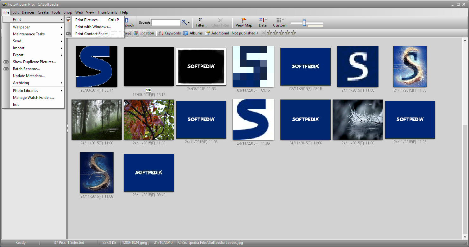Click the pro badge beside Show Duplicate Pictures
469x247 pixels.
pyautogui.click(x=6, y=62)
